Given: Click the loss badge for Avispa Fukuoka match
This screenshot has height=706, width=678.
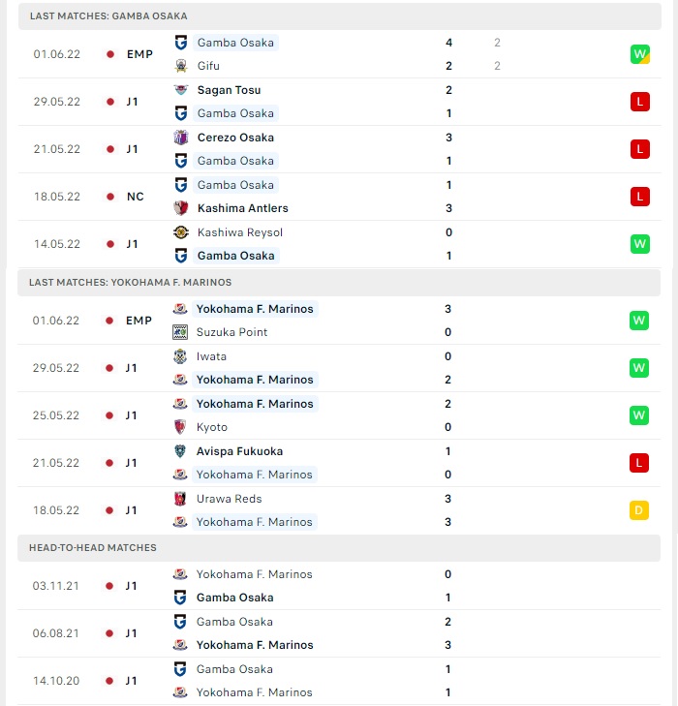Looking at the screenshot, I should coord(639,463).
